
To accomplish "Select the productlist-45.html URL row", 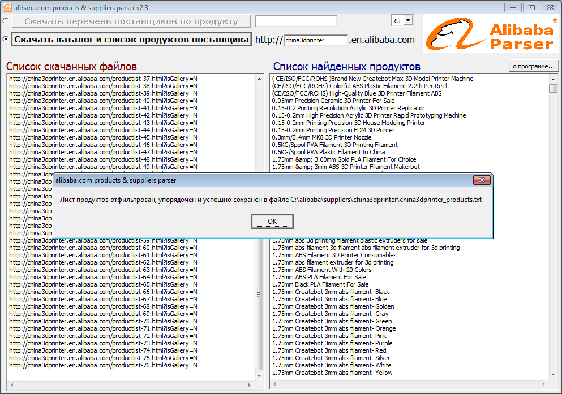I will [x=103, y=137].
